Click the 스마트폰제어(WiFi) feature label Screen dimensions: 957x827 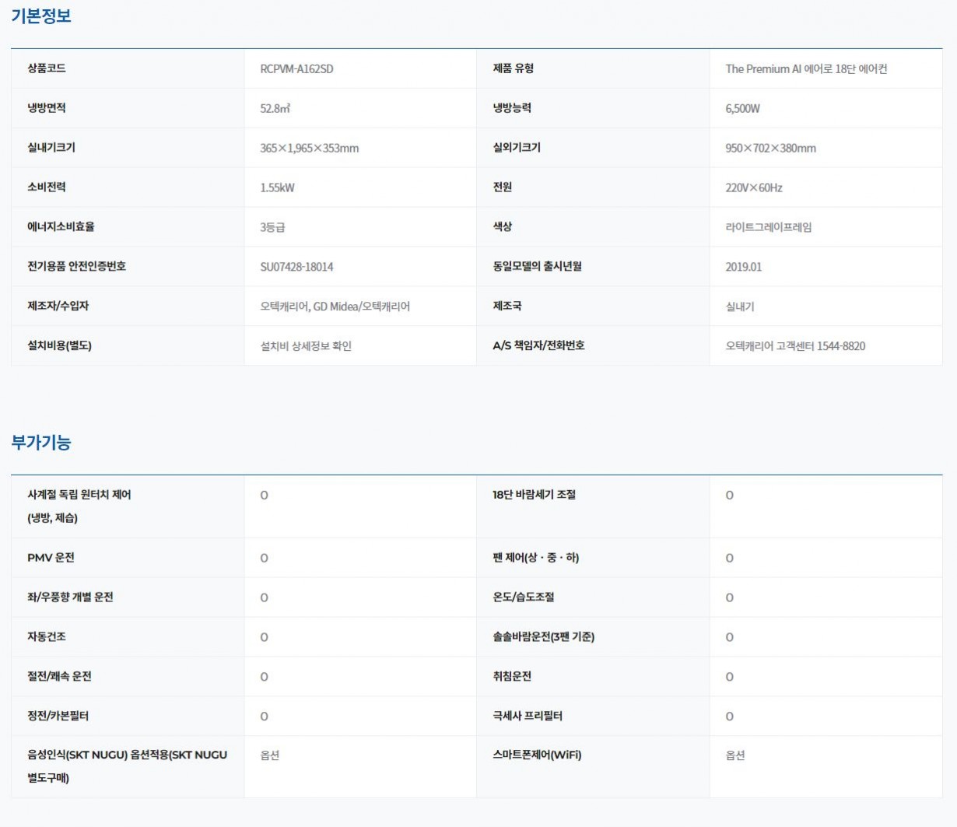[537, 755]
